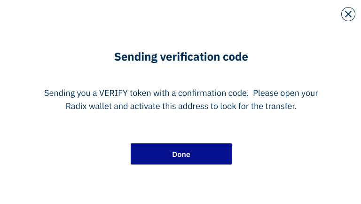Confirm by selecting the blue Done button
This screenshot has height=204, width=361.
pos(181,154)
